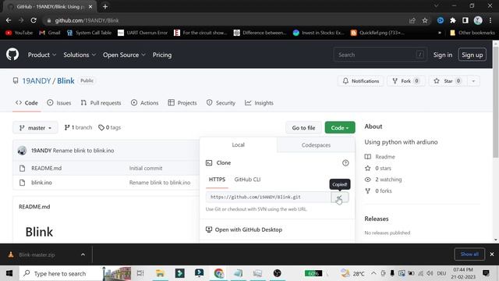499x281 pixels.
Task: Close the downloads bar
Action: tap(492, 254)
